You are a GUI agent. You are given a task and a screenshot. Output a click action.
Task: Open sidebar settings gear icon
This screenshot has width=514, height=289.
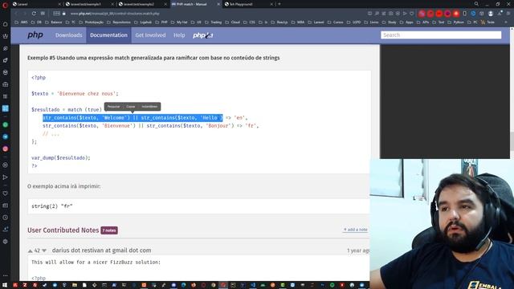(6, 242)
